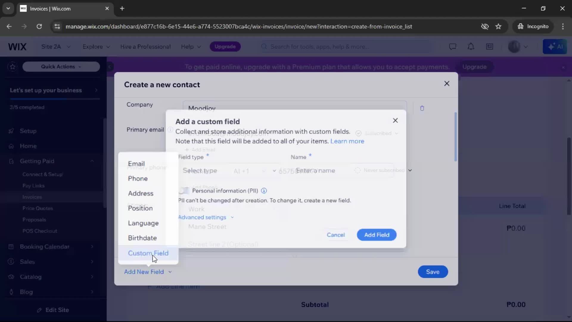Open a new browser tab
Screen dimensions: 572x322
coord(122,9)
